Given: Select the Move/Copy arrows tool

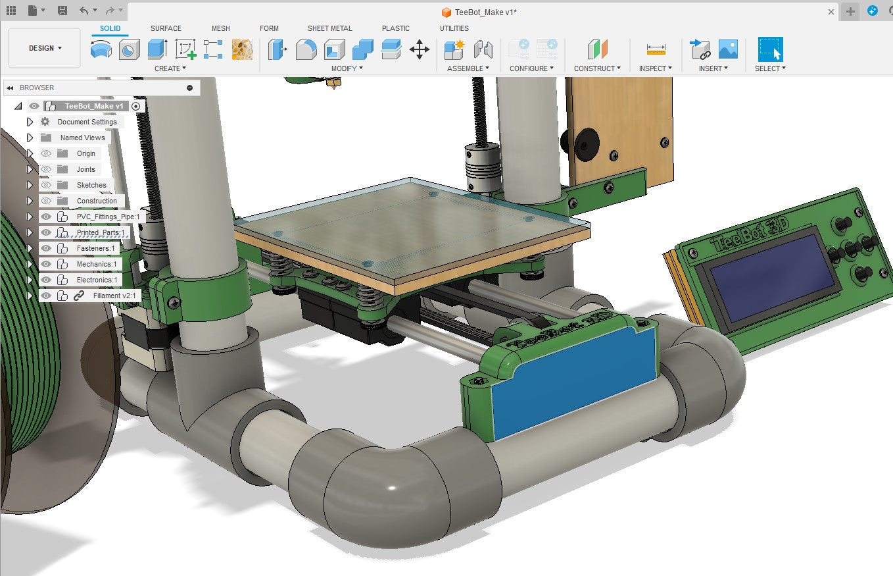Looking at the screenshot, I should (x=420, y=49).
